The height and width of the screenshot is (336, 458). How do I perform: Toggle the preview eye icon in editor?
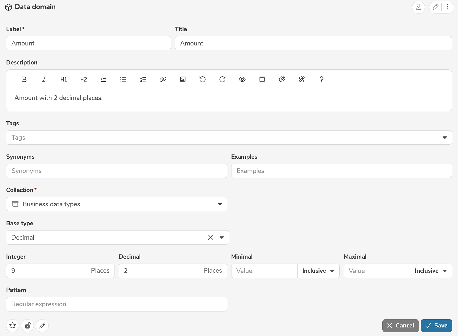coord(242,79)
